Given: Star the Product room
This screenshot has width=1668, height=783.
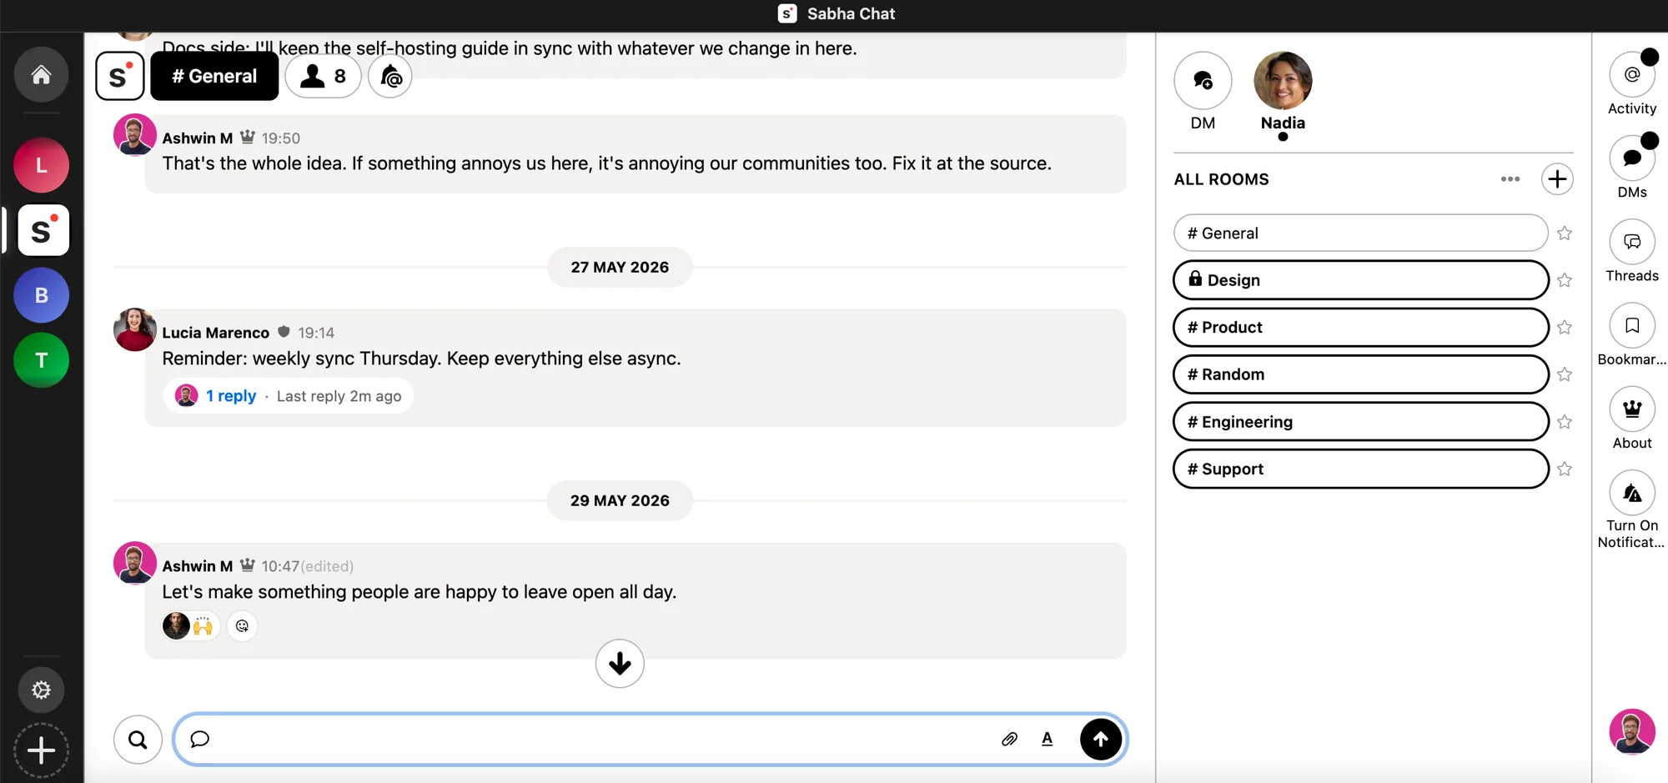Looking at the screenshot, I should [1565, 327].
